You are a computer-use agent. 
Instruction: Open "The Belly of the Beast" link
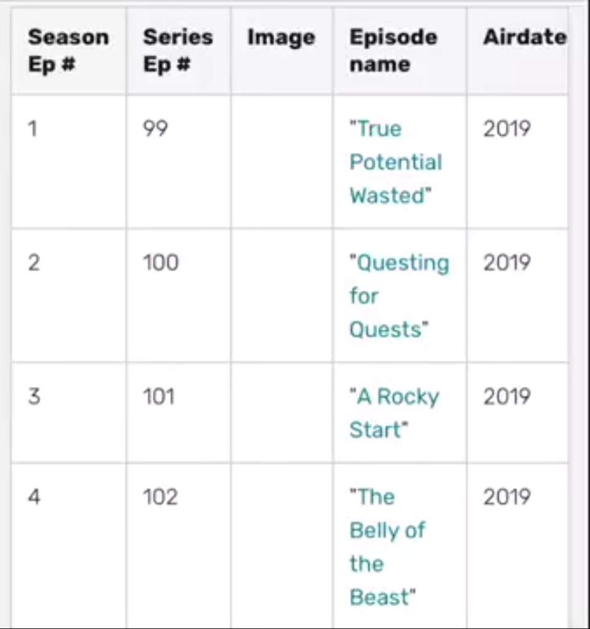pos(387,547)
